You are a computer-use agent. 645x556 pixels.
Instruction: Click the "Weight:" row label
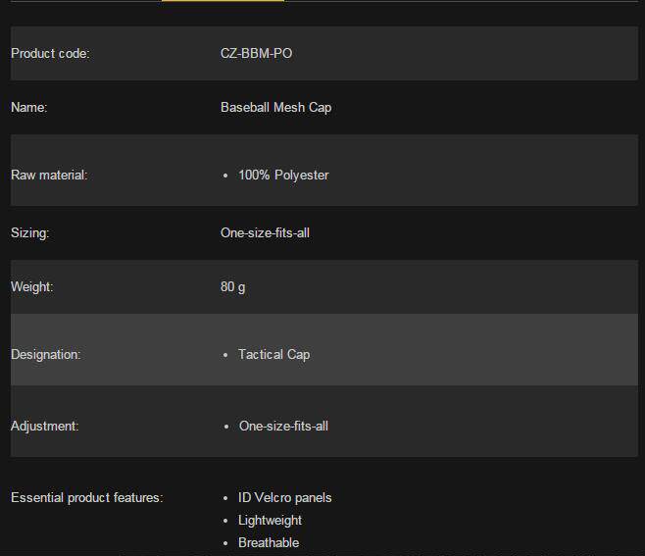pyautogui.click(x=32, y=286)
